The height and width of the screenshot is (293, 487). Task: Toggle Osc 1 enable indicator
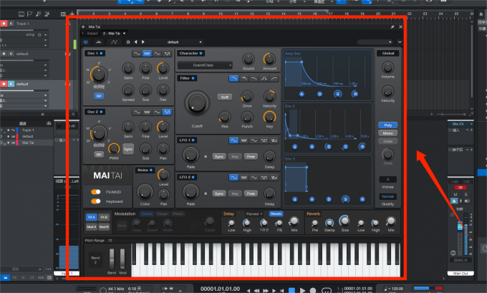101,53
